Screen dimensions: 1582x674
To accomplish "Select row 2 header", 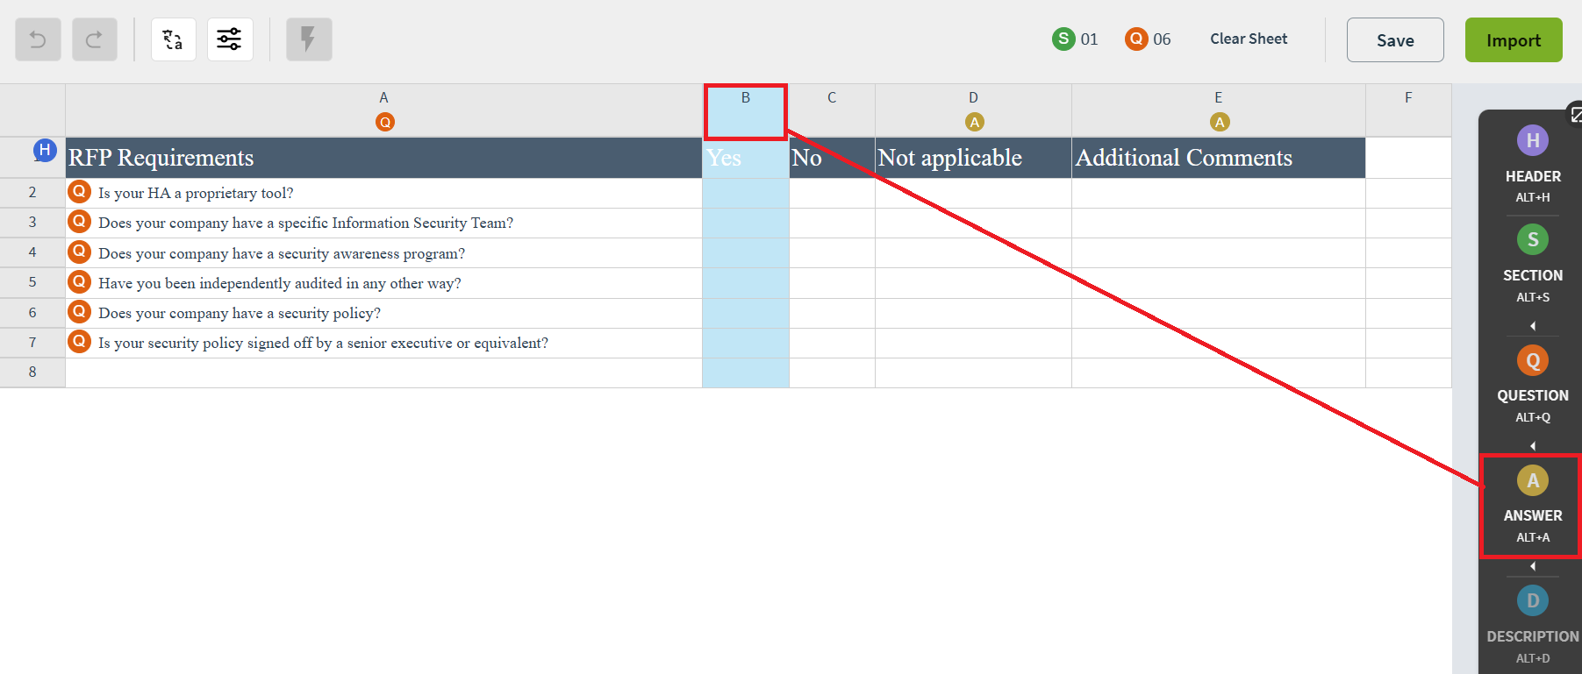I will tap(32, 193).
